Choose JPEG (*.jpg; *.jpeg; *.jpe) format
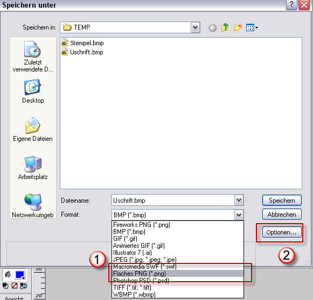This screenshot has height=300, width=313. (178, 260)
